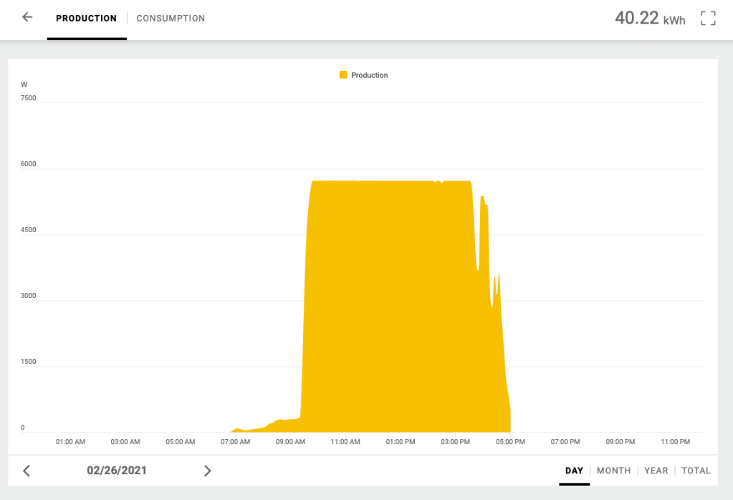Switch to the Consumption tab
This screenshot has width=733, height=500.
tap(171, 19)
